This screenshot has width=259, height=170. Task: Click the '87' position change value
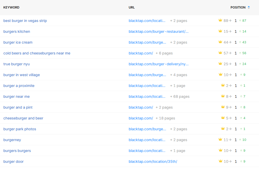pos(244,21)
